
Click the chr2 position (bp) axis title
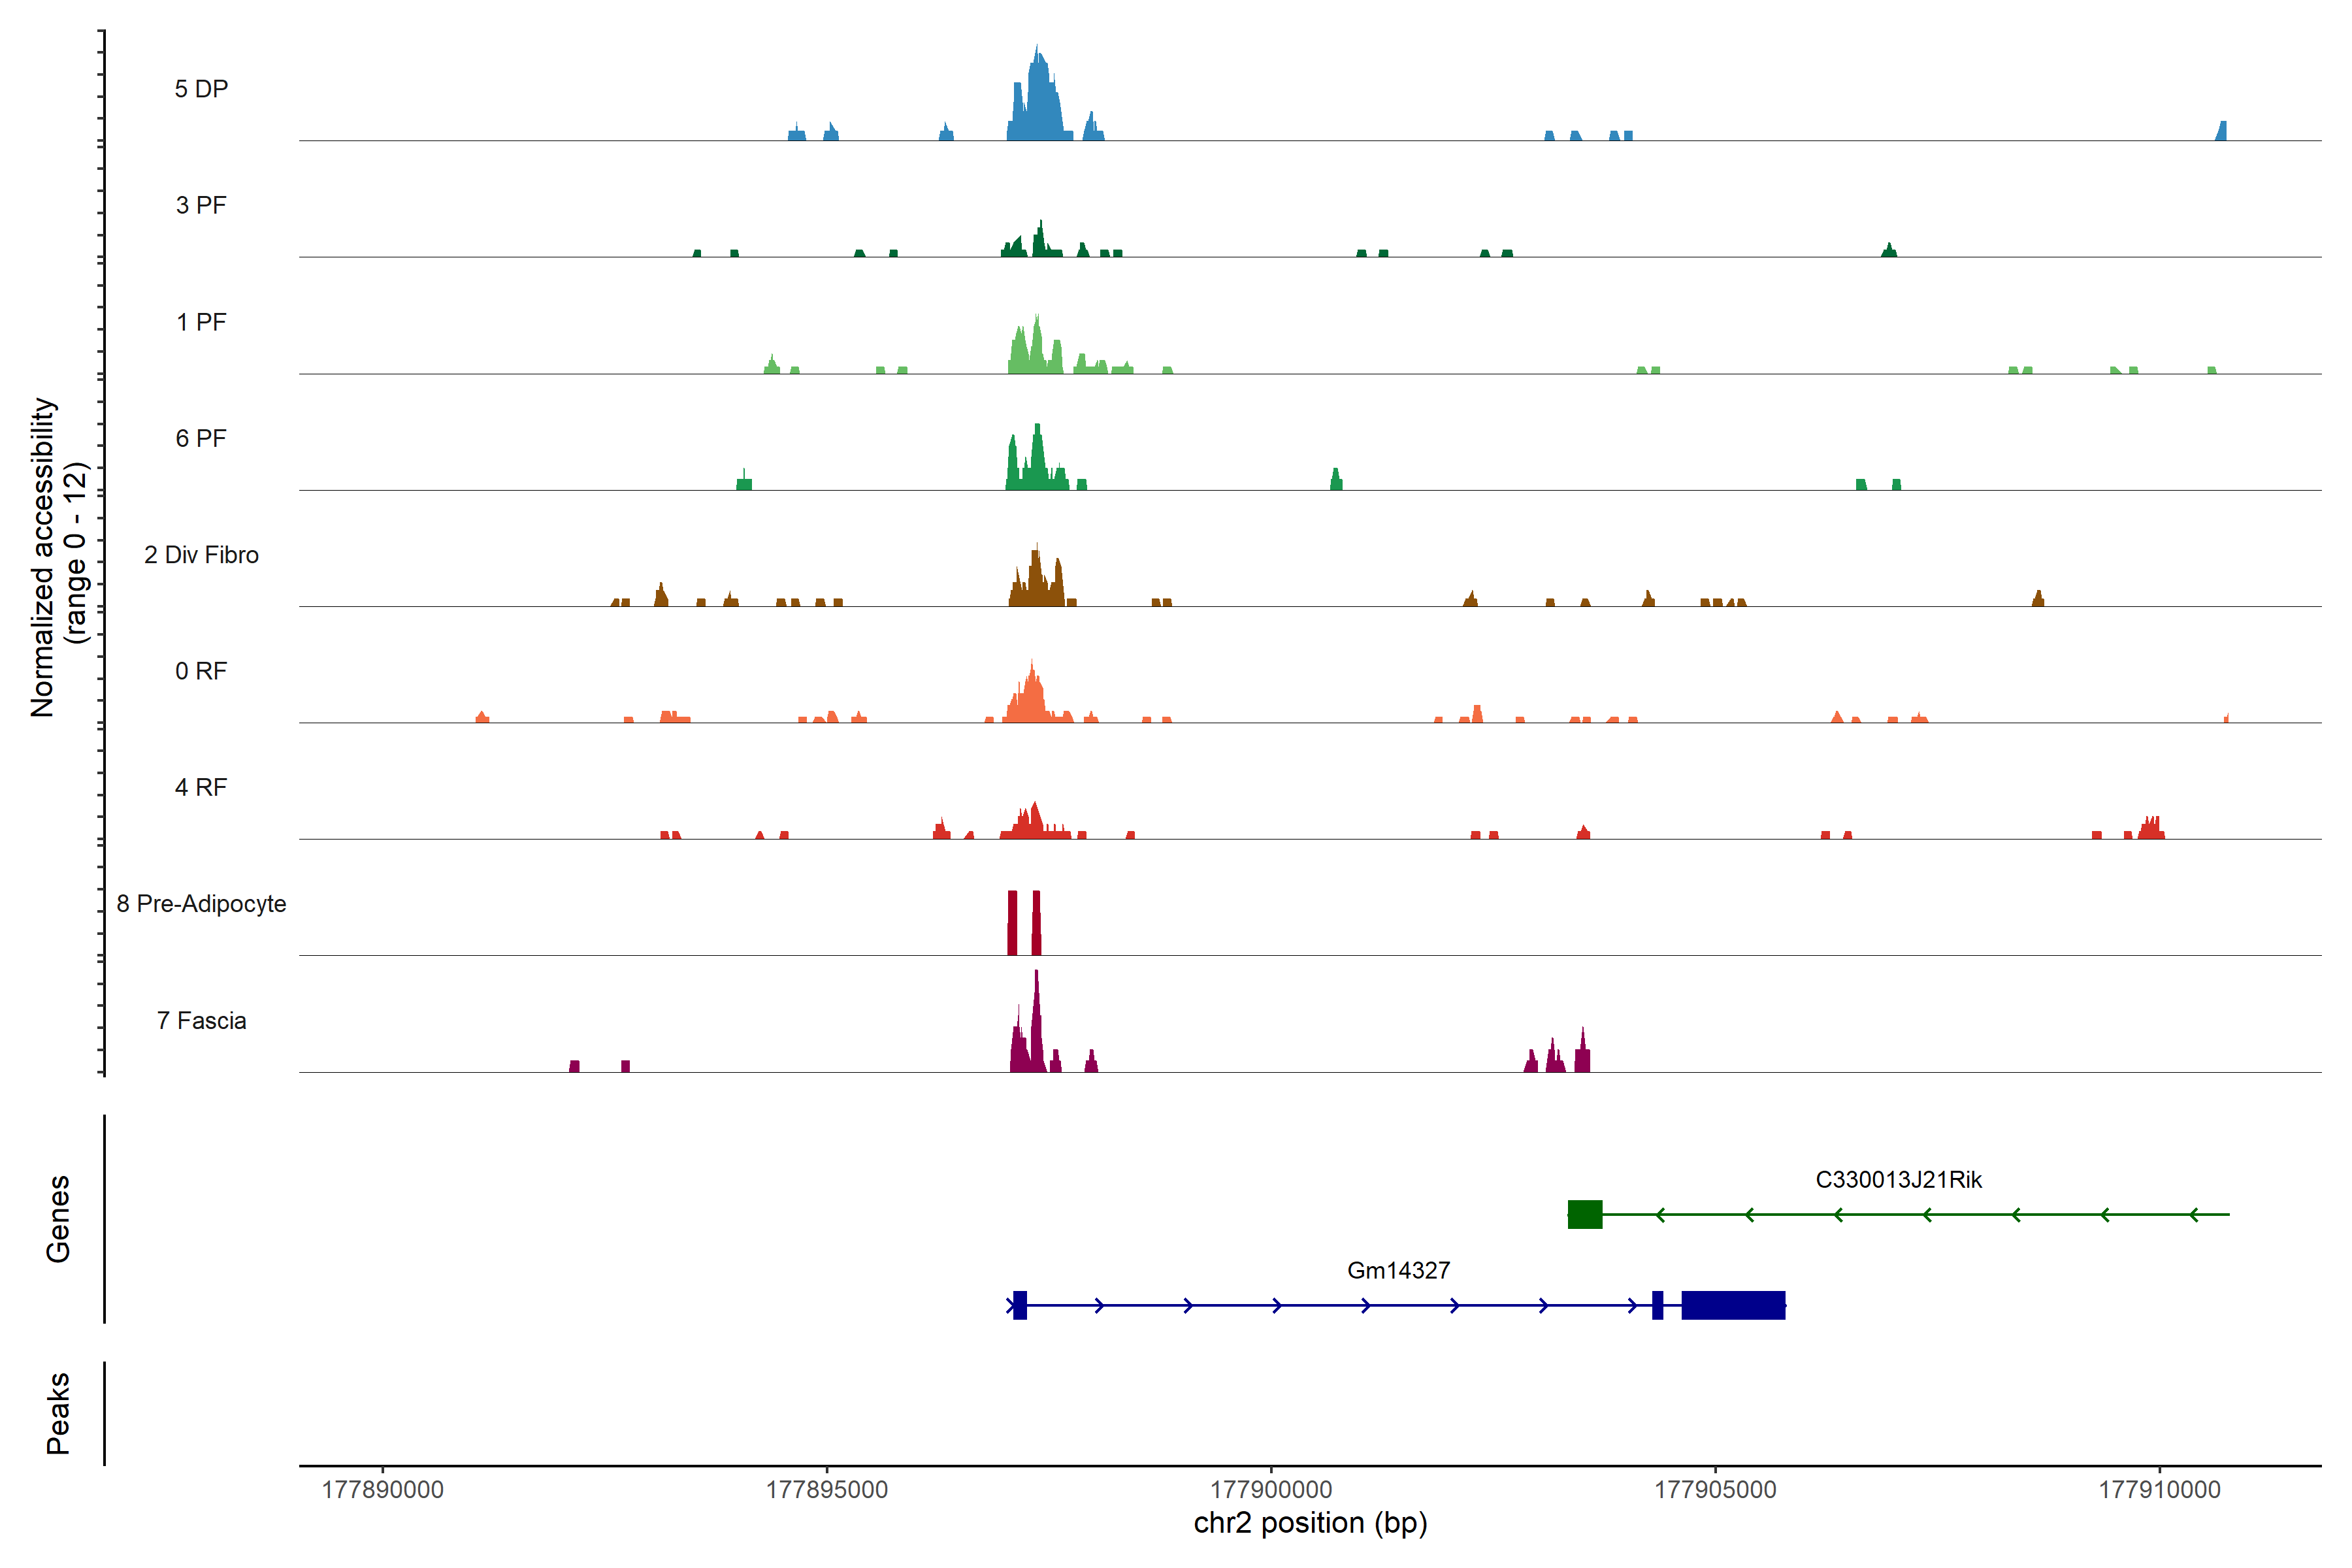[1310, 1523]
